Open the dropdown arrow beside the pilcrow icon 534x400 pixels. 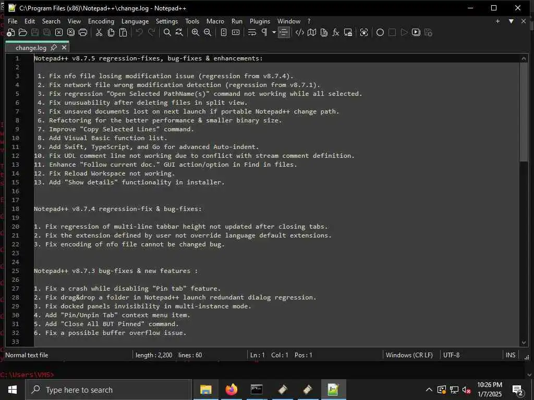click(274, 33)
